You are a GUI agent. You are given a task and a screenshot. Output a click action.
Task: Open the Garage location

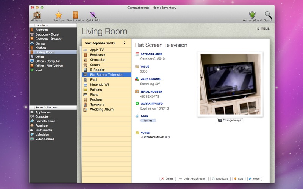(53, 43)
